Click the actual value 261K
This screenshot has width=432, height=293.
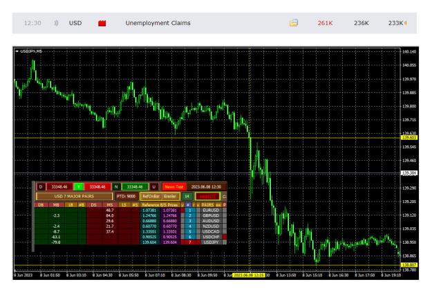click(x=325, y=23)
